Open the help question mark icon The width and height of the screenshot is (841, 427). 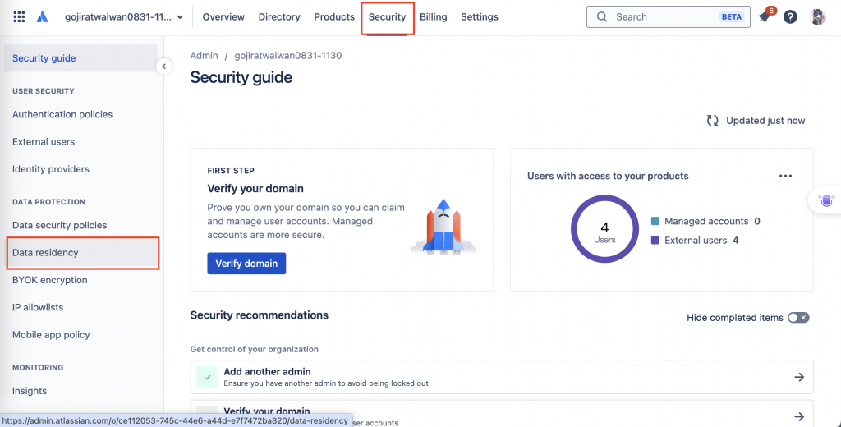point(790,16)
